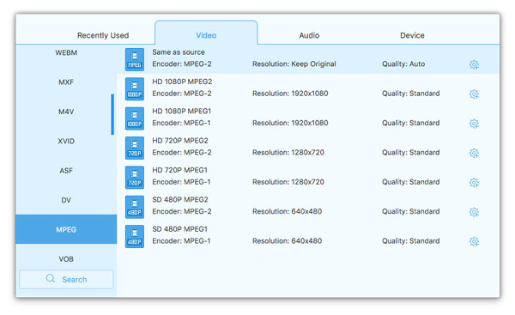Click 720P icon of HD 720P MPEG1
Screen dimensions: 515x315
[x=135, y=178]
